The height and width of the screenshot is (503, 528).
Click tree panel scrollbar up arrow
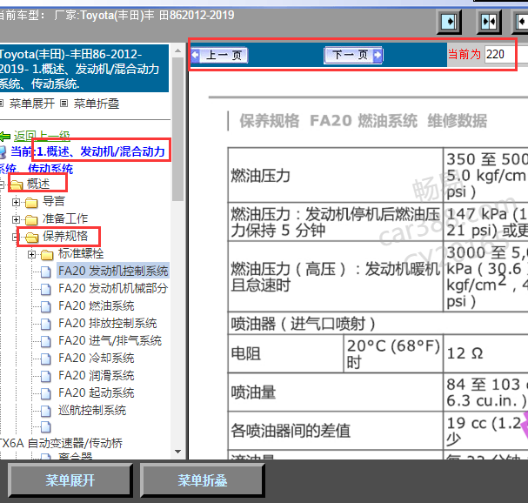coord(177,50)
